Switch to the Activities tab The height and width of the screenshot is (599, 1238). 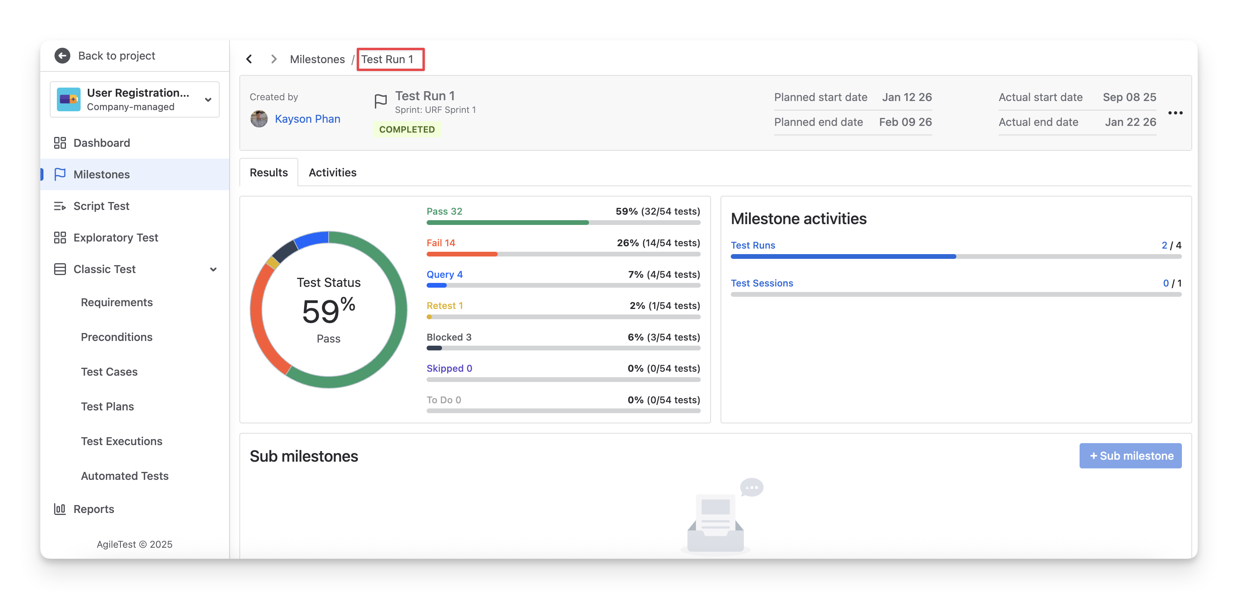point(332,172)
